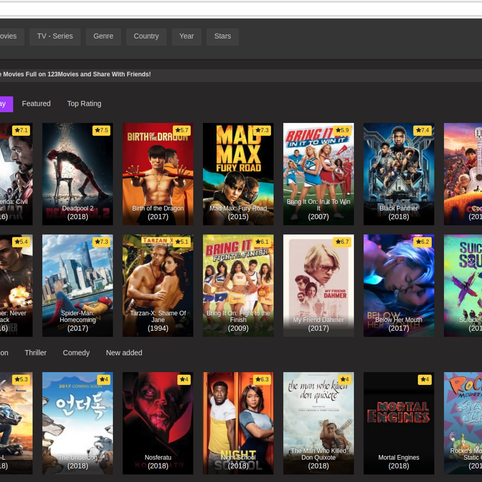Select the Comedy tab
Screen dimensions: 482x482
coord(76,353)
